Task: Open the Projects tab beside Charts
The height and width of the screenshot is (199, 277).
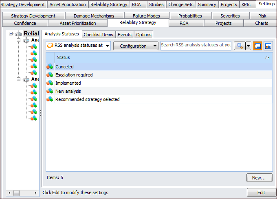Action: [x=224, y=23]
